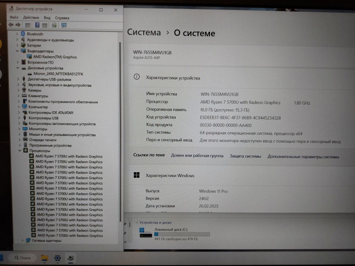The height and width of the screenshot is (266, 355).
Task: Click the Очереди печати printer icon
Action: point(25,140)
